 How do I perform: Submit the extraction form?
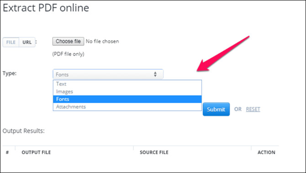(216, 109)
